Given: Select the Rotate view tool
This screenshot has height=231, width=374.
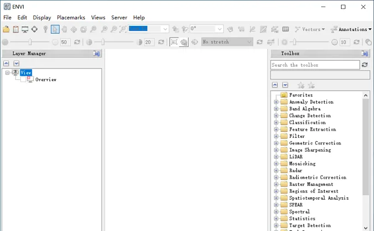Looking at the screenshot, I should [83, 29].
